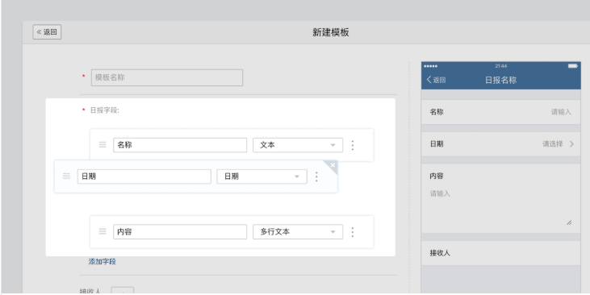The height and width of the screenshot is (295, 590).
Task: Open more options for 内容 field row
Action: [353, 232]
